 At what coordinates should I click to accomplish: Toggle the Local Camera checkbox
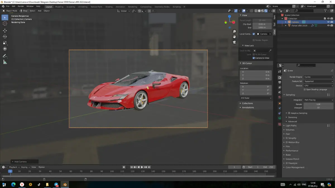254,34
